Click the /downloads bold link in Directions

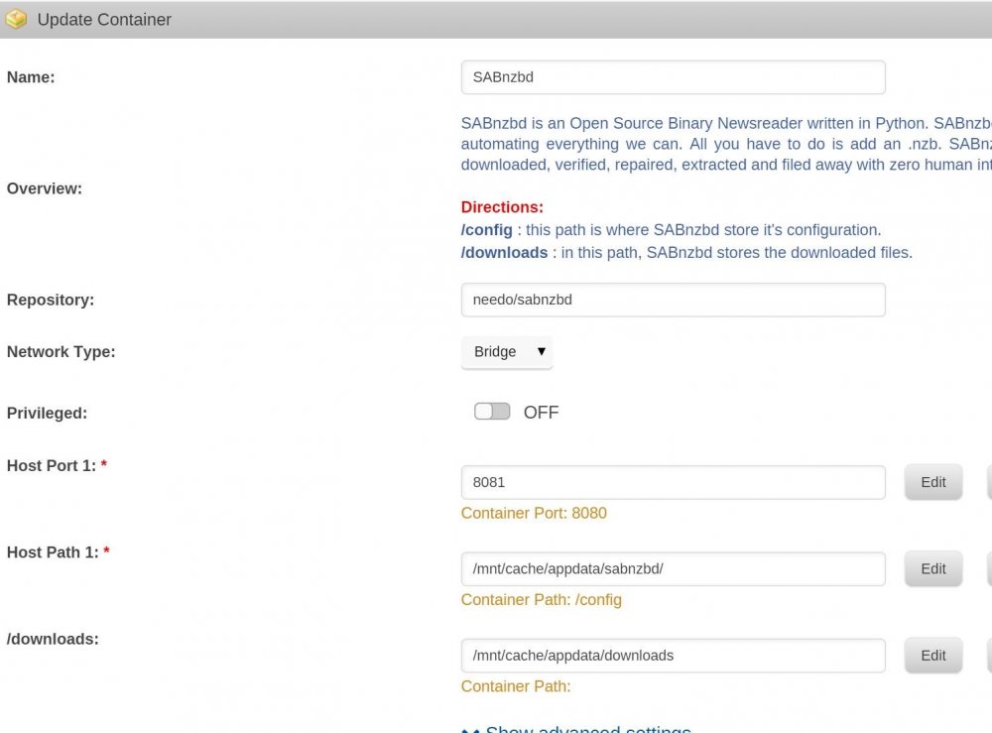(504, 252)
